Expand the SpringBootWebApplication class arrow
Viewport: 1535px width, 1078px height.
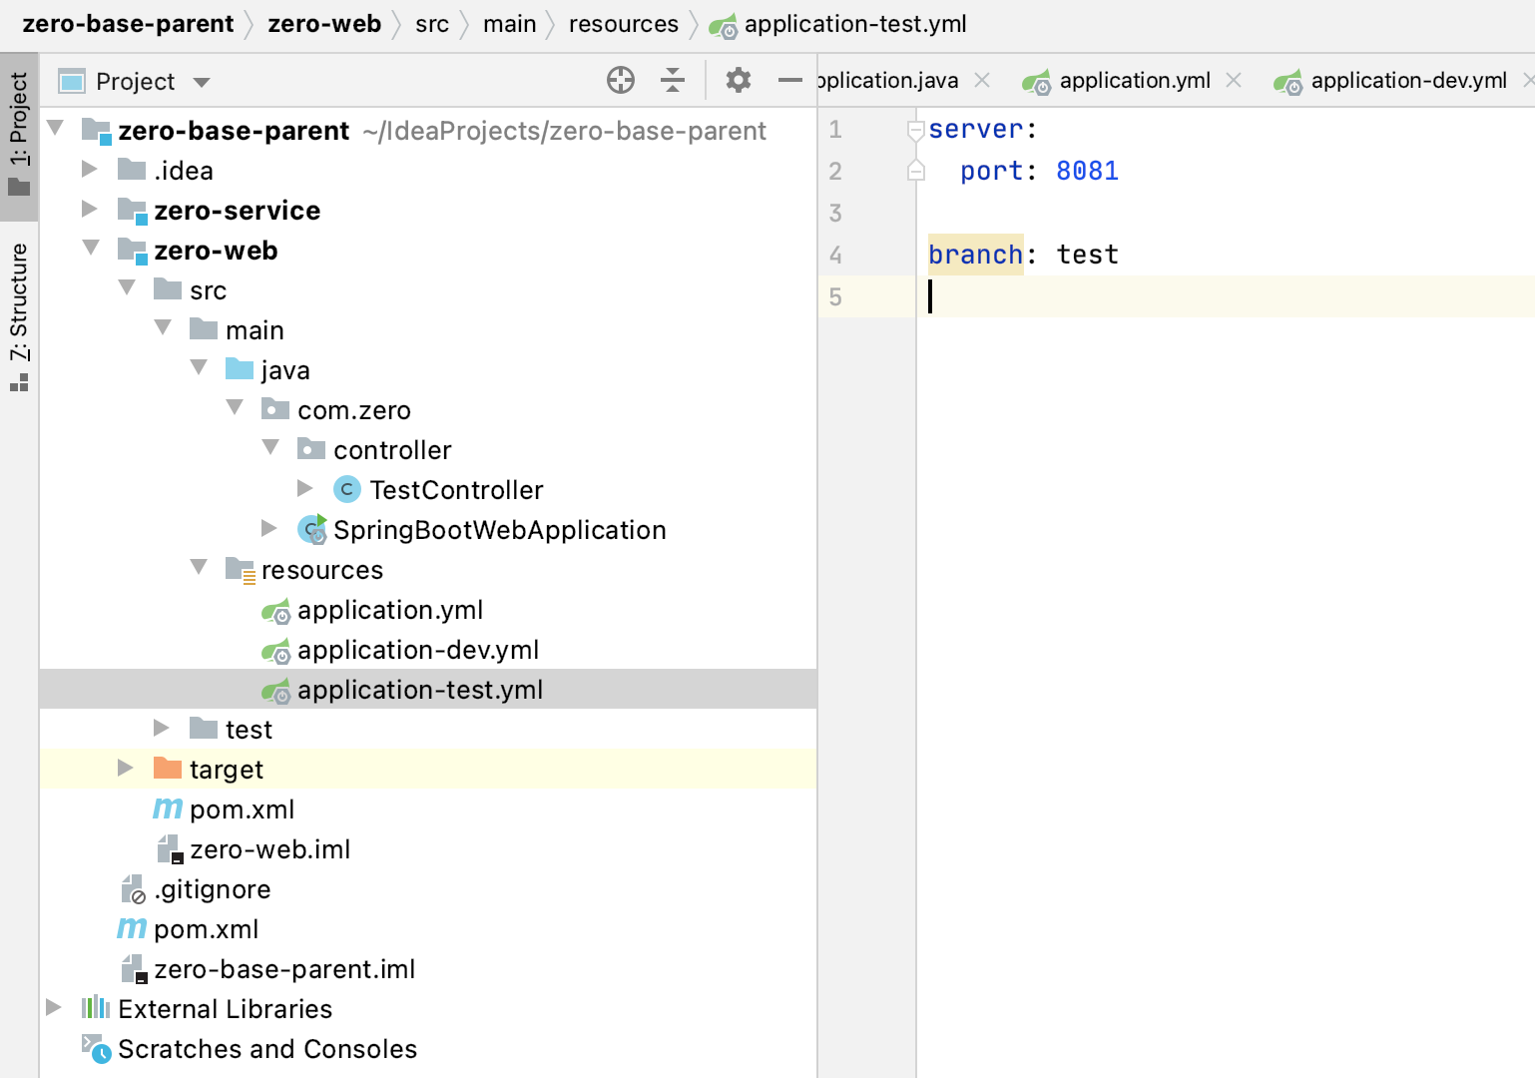[269, 528]
